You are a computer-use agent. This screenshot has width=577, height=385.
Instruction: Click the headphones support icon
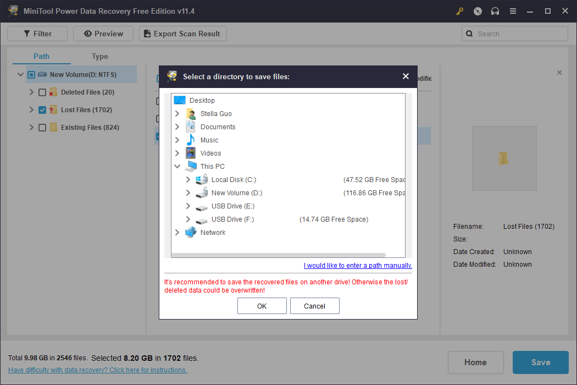click(495, 11)
